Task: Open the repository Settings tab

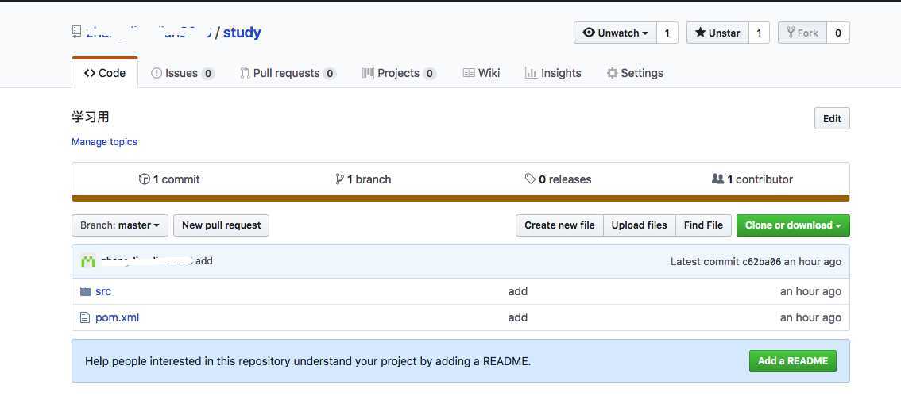Action: click(x=635, y=73)
